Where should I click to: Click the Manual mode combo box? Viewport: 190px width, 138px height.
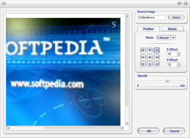166,38
